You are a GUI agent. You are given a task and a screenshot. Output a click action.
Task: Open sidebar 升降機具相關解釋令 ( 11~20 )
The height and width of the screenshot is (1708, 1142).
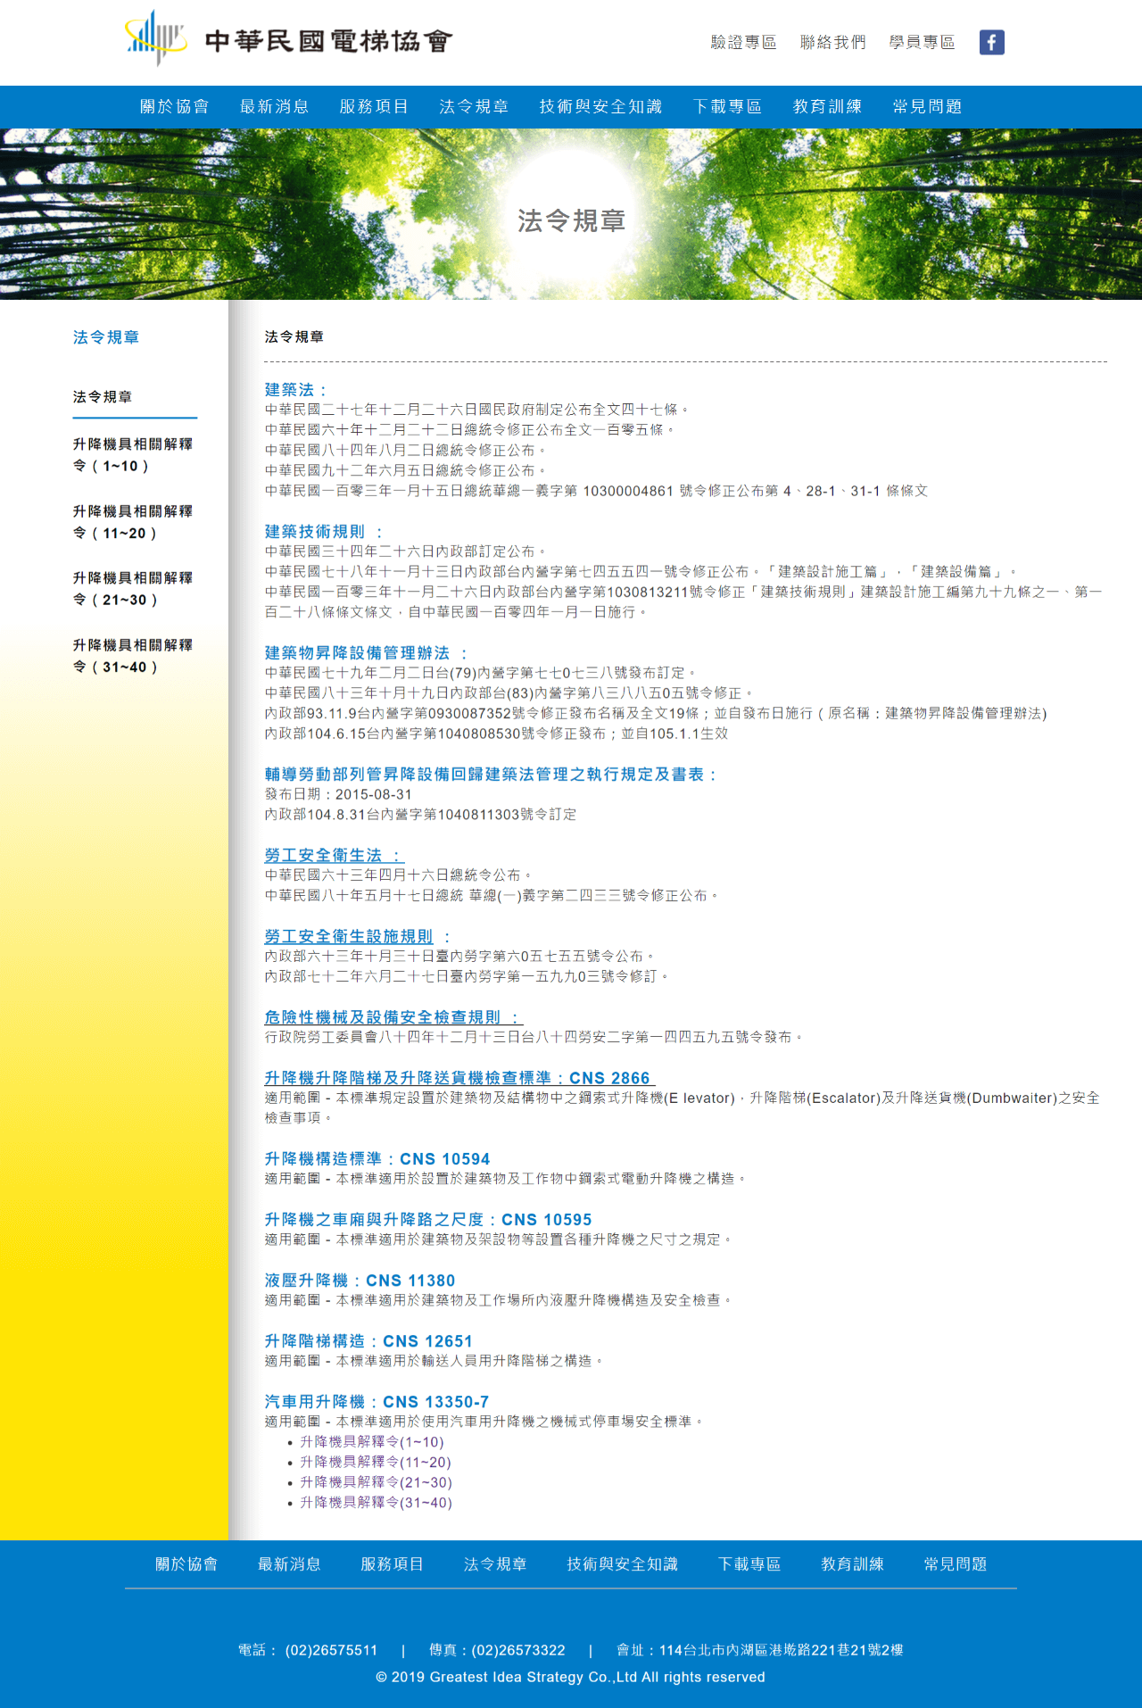coord(133,522)
